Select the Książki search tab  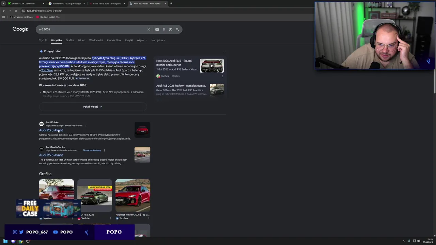pyautogui.click(x=129, y=40)
